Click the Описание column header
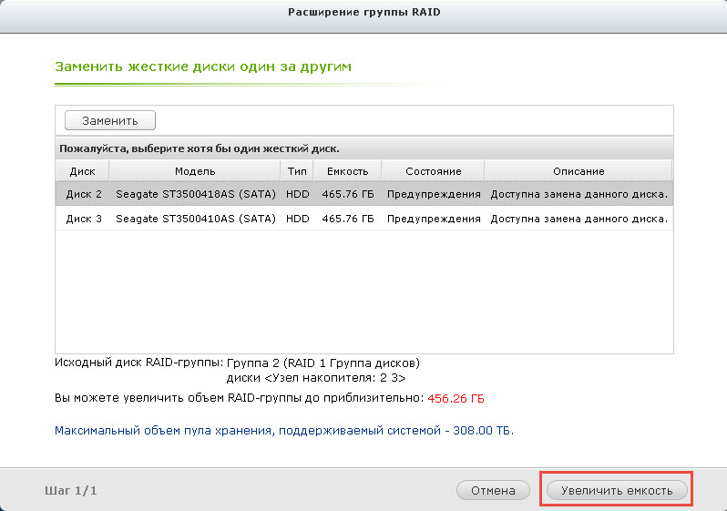Image resolution: width=727 pixels, height=511 pixels. tap(579, 171)
